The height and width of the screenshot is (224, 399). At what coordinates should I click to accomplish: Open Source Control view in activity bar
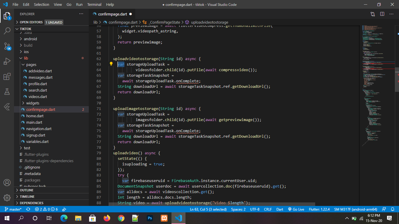pyautogui.click(x=7, y=46)
